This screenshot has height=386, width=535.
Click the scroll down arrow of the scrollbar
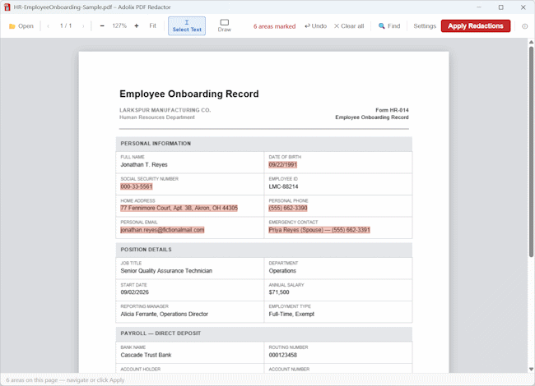click(x=531, y=369)
